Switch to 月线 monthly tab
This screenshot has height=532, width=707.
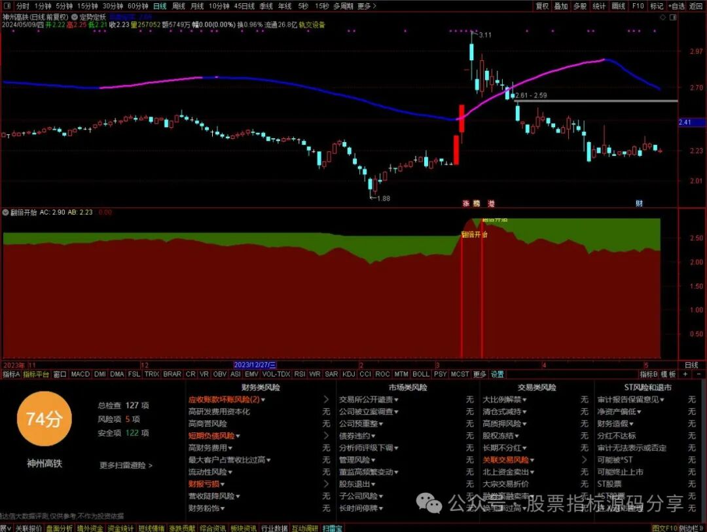197,6
